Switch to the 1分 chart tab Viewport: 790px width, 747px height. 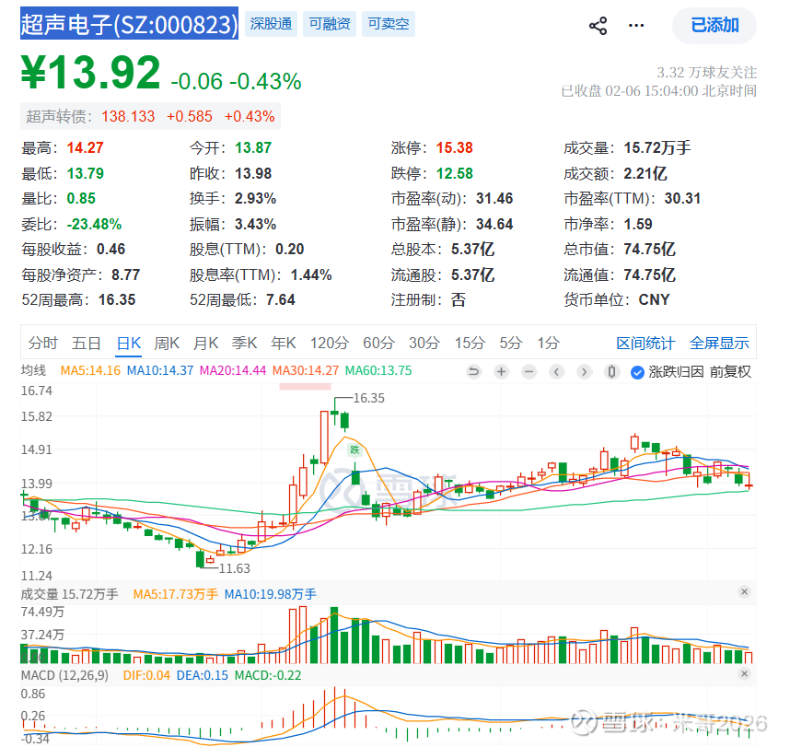coord(548,344)
